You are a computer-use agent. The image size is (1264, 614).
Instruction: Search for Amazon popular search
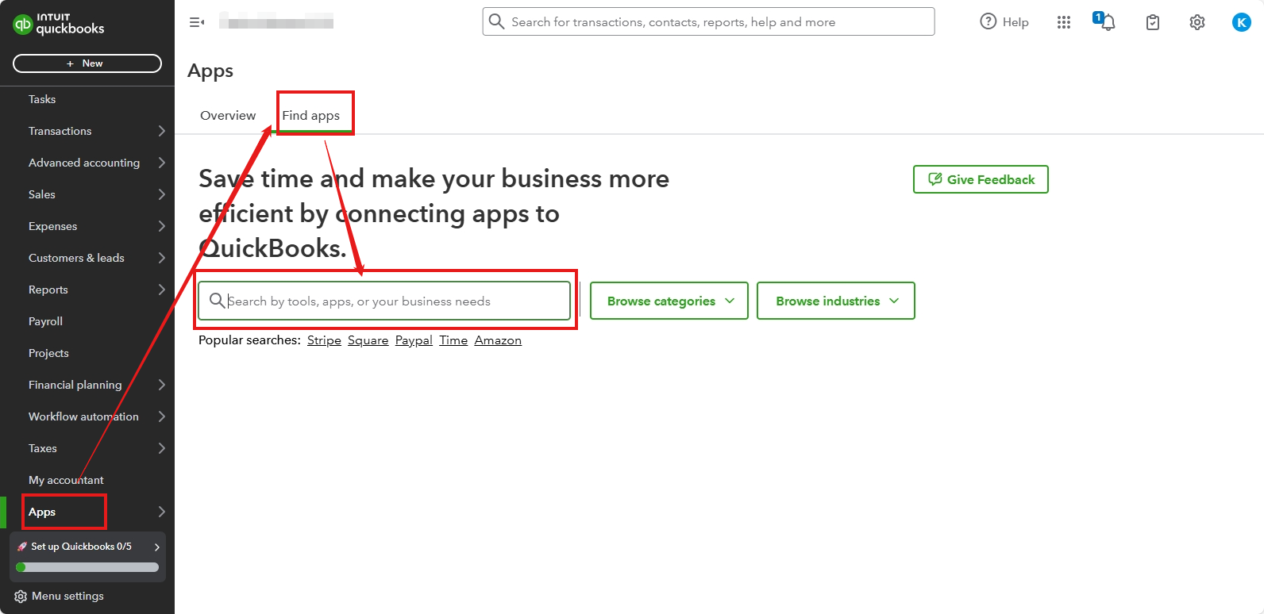point(498,340)
